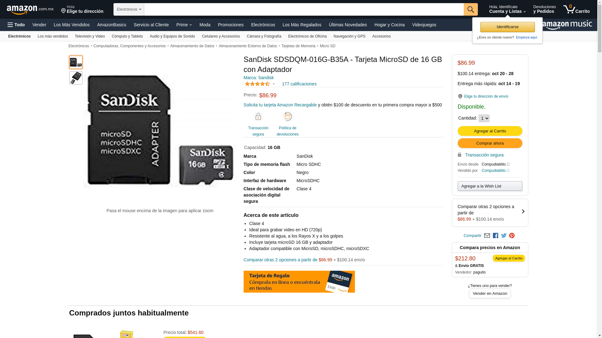Viewport: 602px width, 338px height.
Task: Share product via Twitter icon
Action: [504, 236]
